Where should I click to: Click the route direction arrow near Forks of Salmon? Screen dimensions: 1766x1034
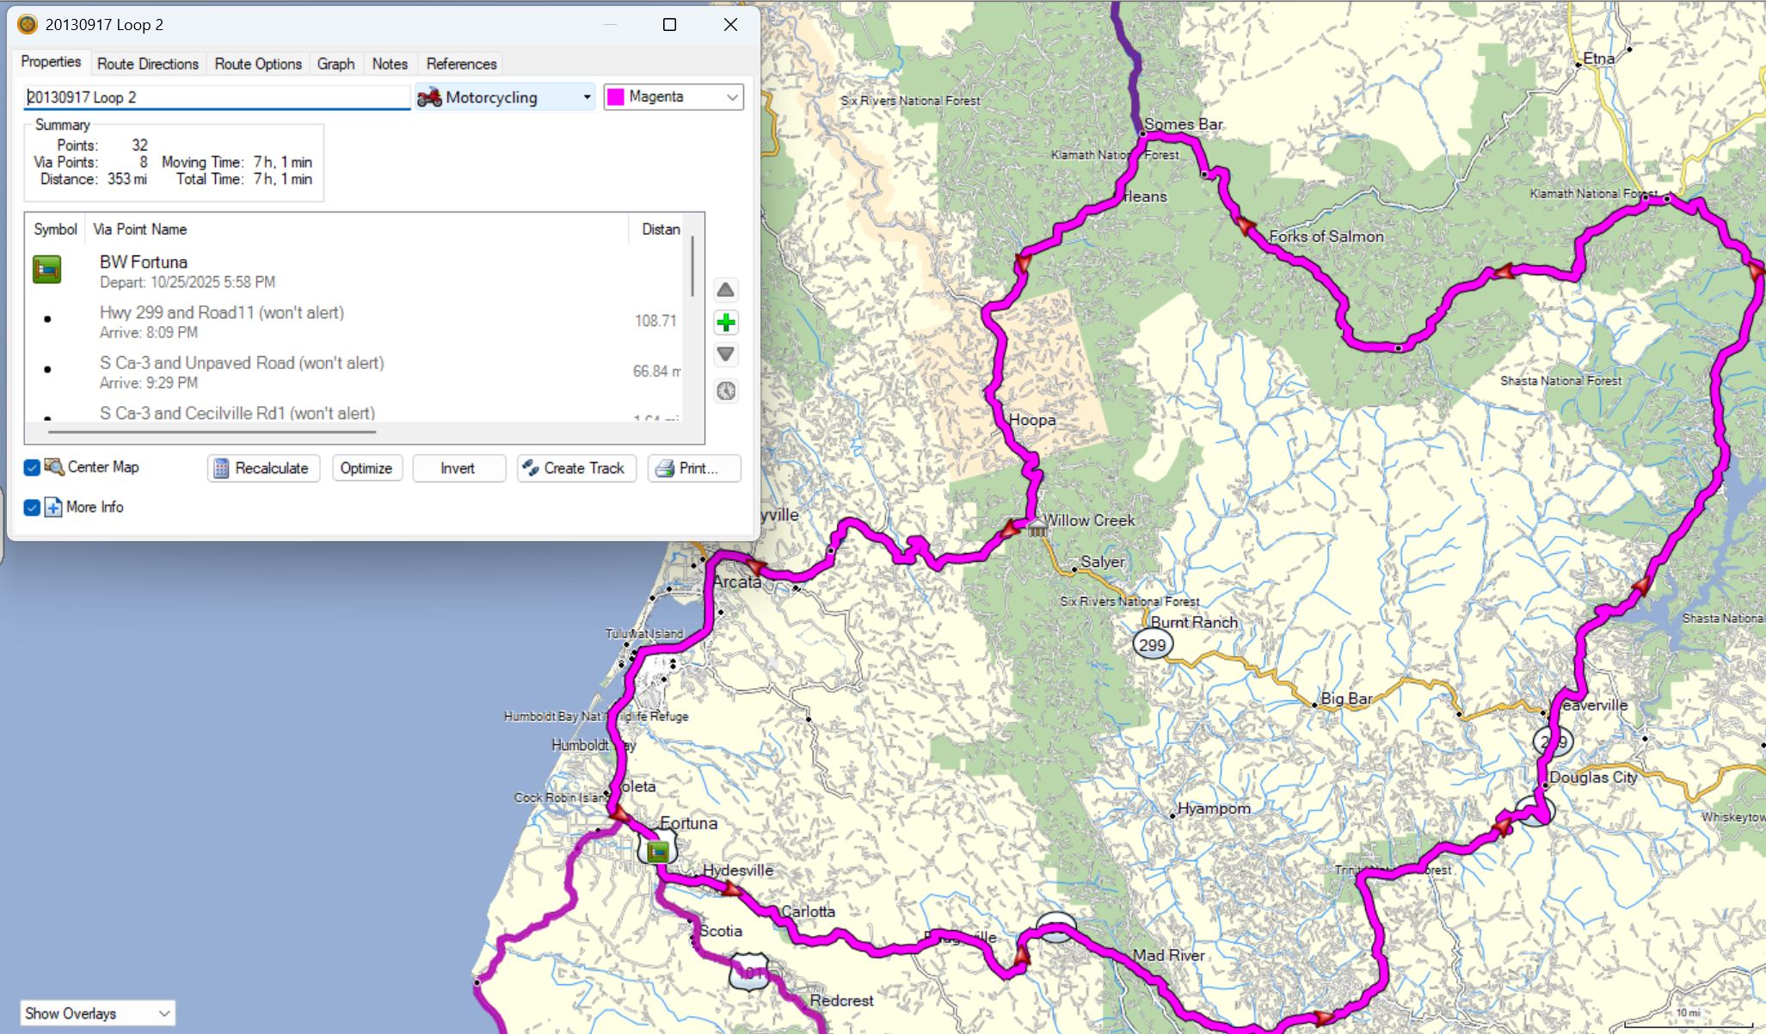tap(1246, 225)
